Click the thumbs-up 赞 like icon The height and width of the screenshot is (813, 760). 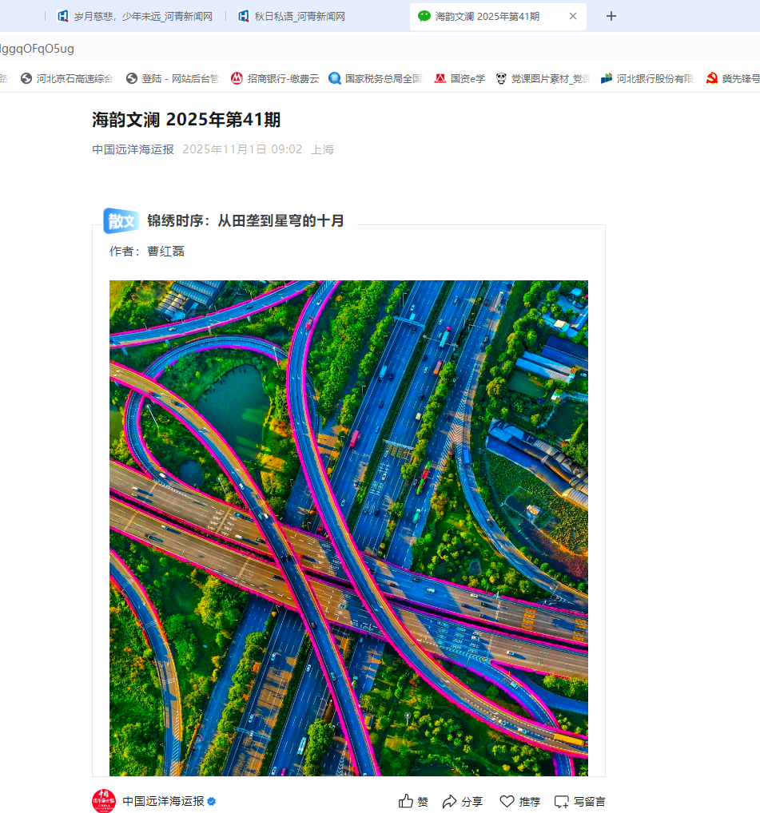pos(406,801)
